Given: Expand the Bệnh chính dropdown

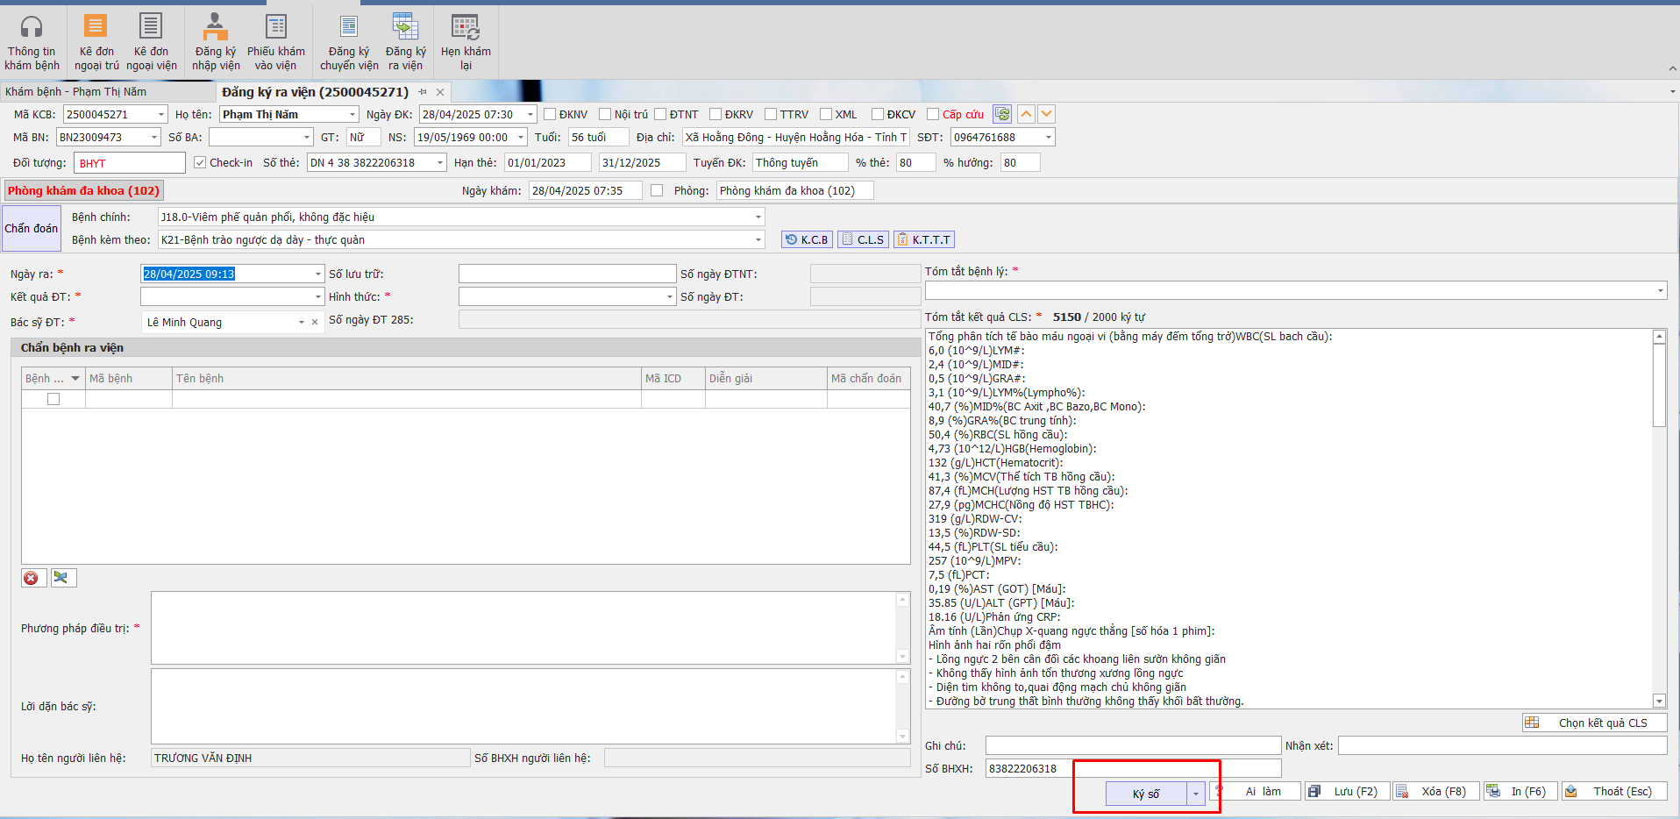Looking at the screenshot, I should (758, 217).
